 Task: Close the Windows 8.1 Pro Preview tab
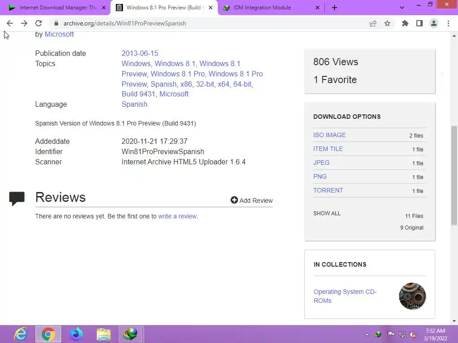pyautogui.click(x=211, y=8)
